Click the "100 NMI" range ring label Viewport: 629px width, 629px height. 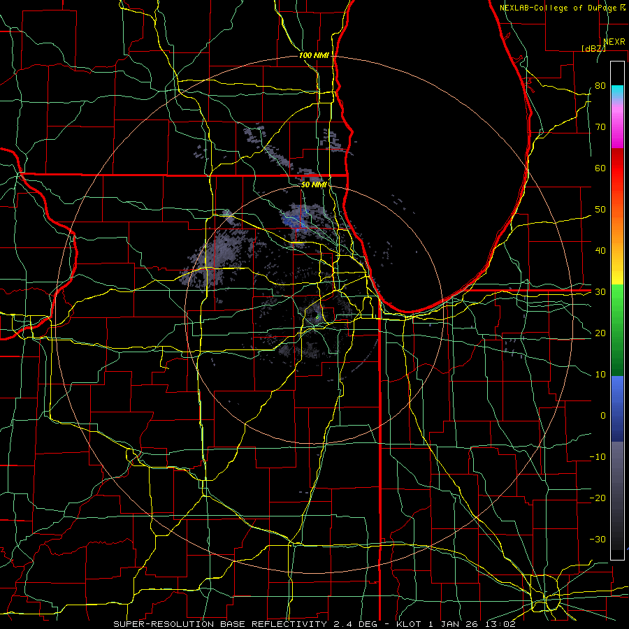tap(314, 55)
